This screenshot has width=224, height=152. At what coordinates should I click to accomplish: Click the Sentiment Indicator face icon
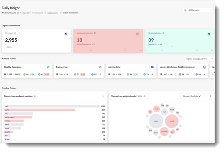coord(137,34)
